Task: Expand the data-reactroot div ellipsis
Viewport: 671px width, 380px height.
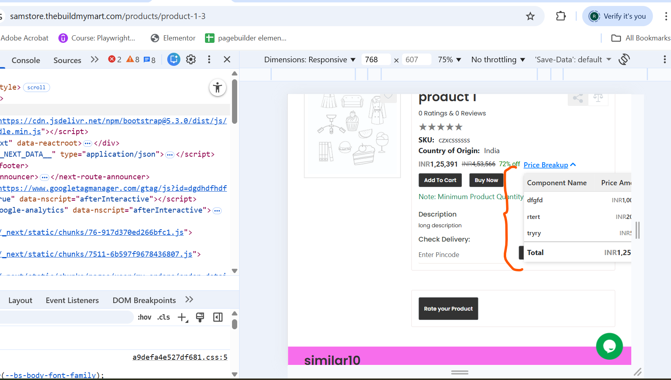Action: pos(88,143)
